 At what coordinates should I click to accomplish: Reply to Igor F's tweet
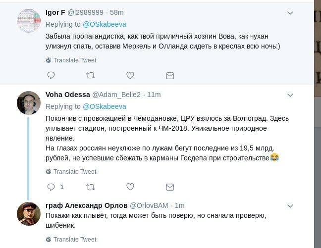[x=51, y=75]
